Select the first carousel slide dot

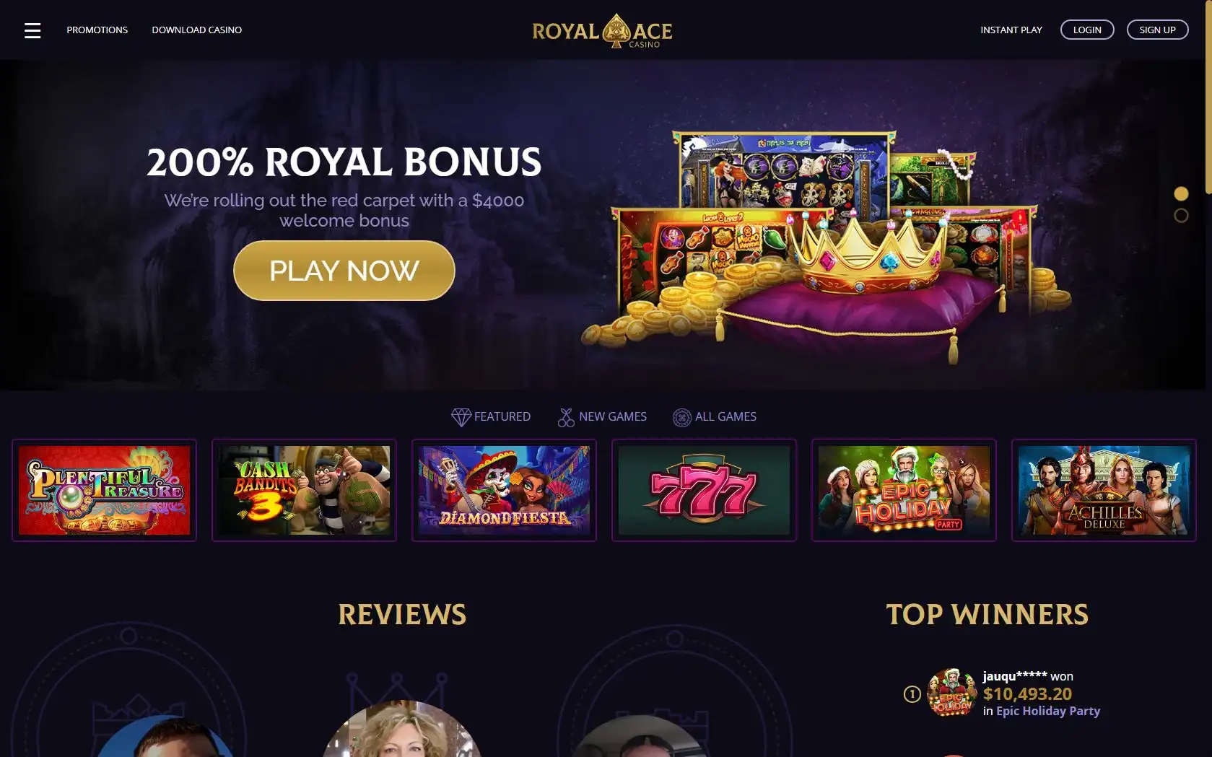(1181, 193)
